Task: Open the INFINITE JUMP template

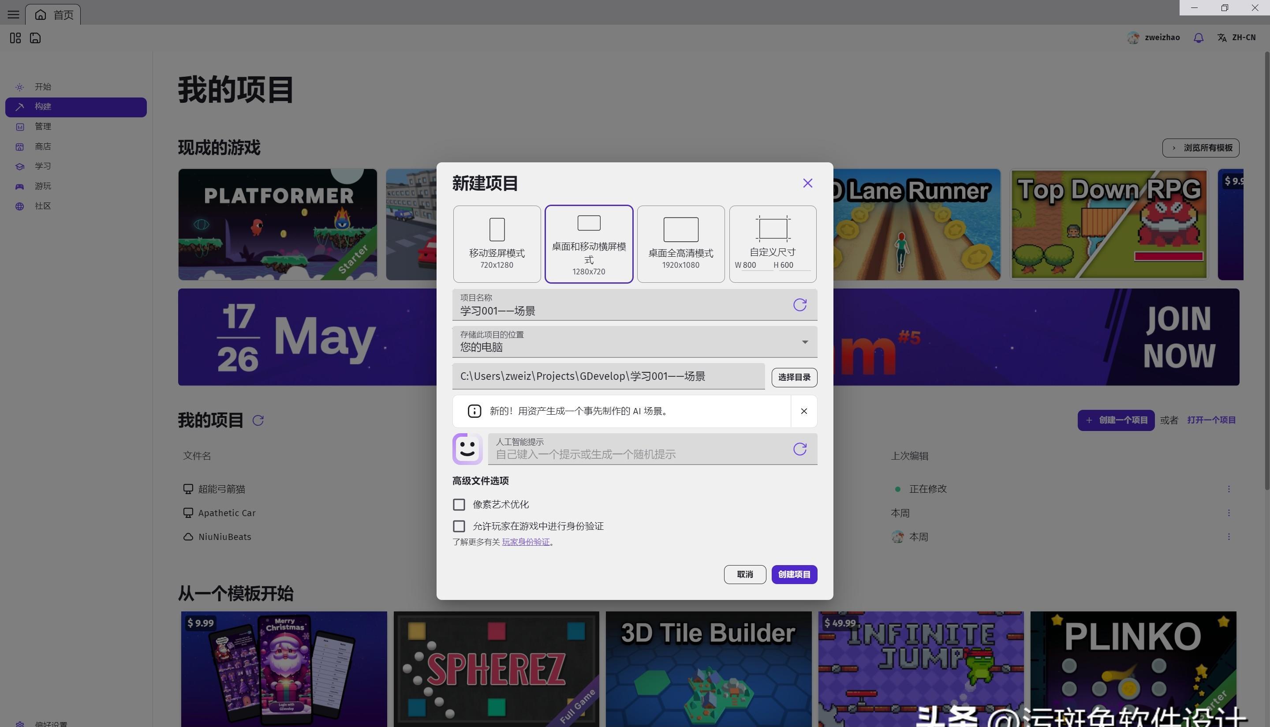Action: pyautogui.click(x=921, y=669)
